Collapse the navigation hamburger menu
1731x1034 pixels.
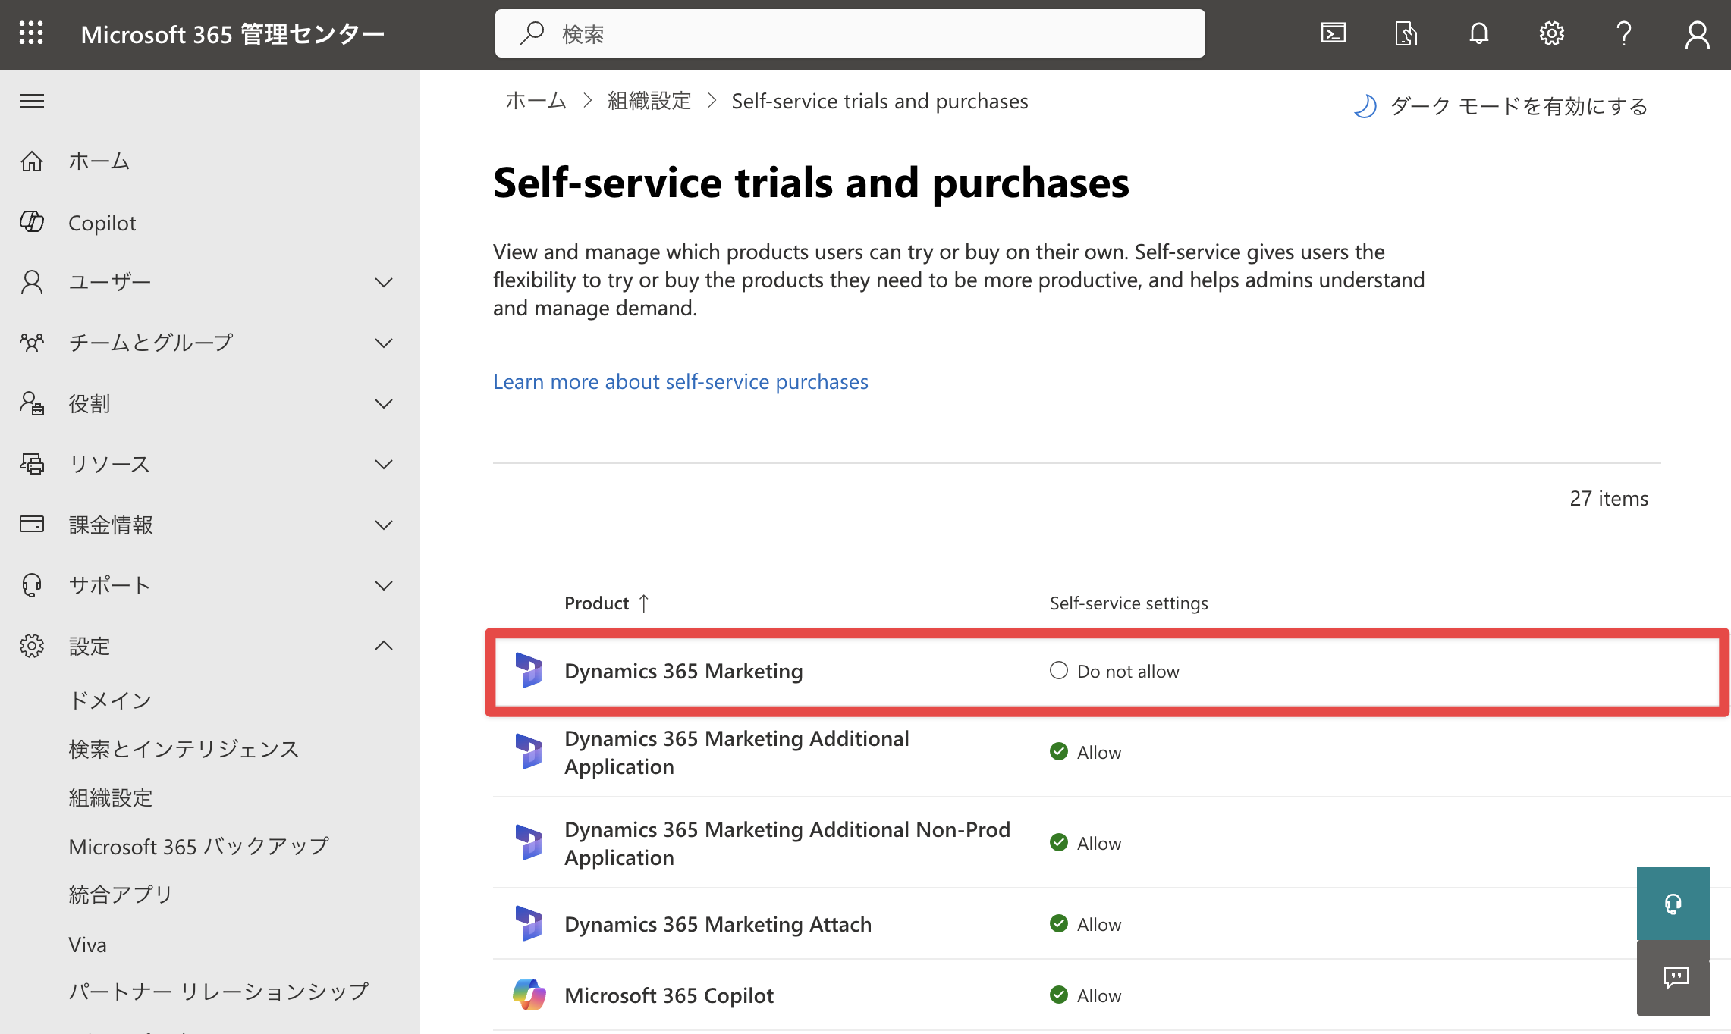pos(32,101)
